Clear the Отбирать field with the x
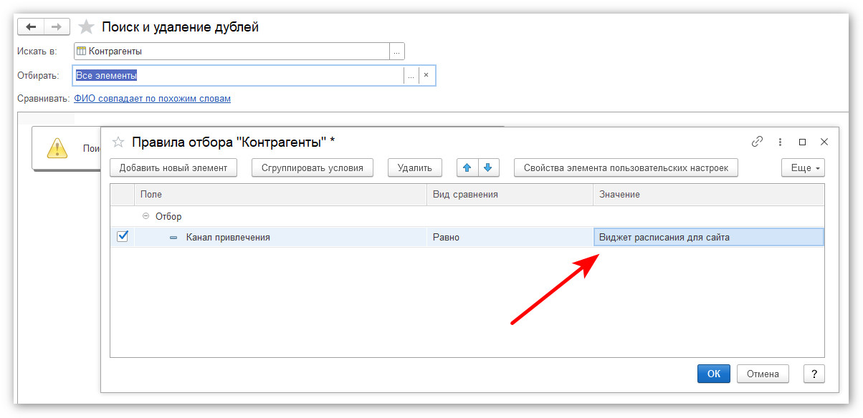This screenshot has width=863, height=418. point(426,75)
